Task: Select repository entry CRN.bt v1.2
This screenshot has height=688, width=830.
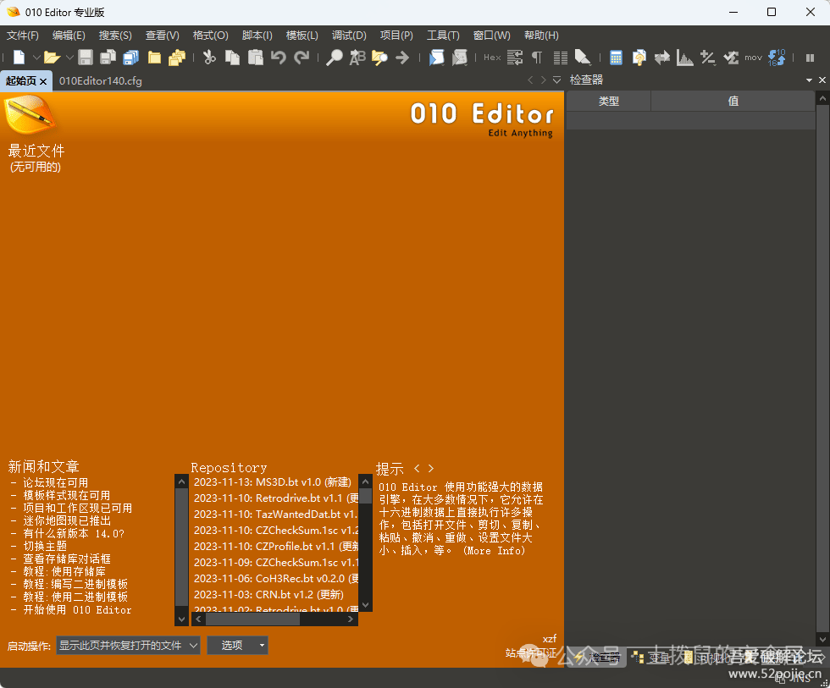Action: click(269, 594)
